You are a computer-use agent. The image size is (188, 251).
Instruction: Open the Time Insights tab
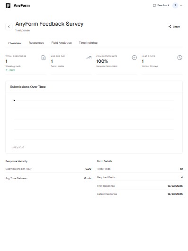[88, 43]
